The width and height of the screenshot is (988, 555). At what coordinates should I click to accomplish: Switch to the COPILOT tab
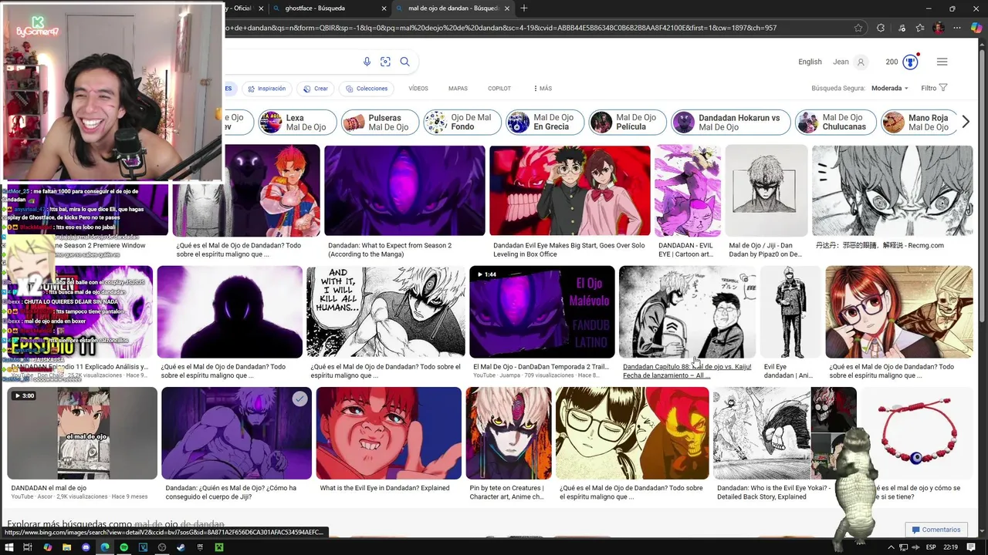click(499, 88)
